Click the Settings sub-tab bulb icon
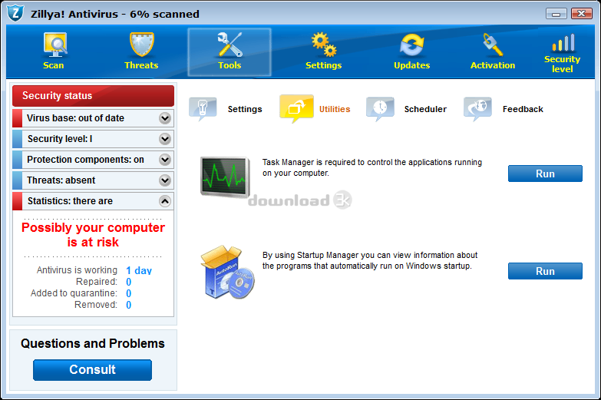 pos(203,109)
